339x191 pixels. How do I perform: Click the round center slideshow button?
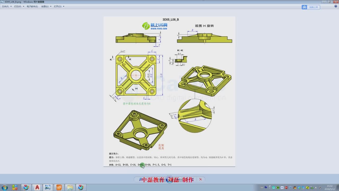click(169, 180)
